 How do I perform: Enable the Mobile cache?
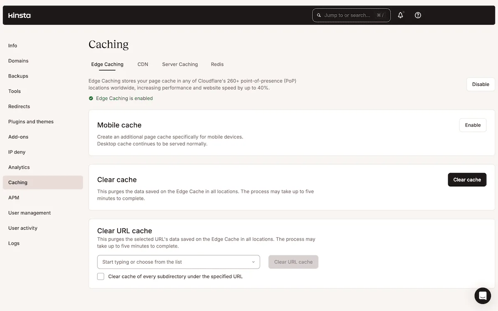[473, 125]
